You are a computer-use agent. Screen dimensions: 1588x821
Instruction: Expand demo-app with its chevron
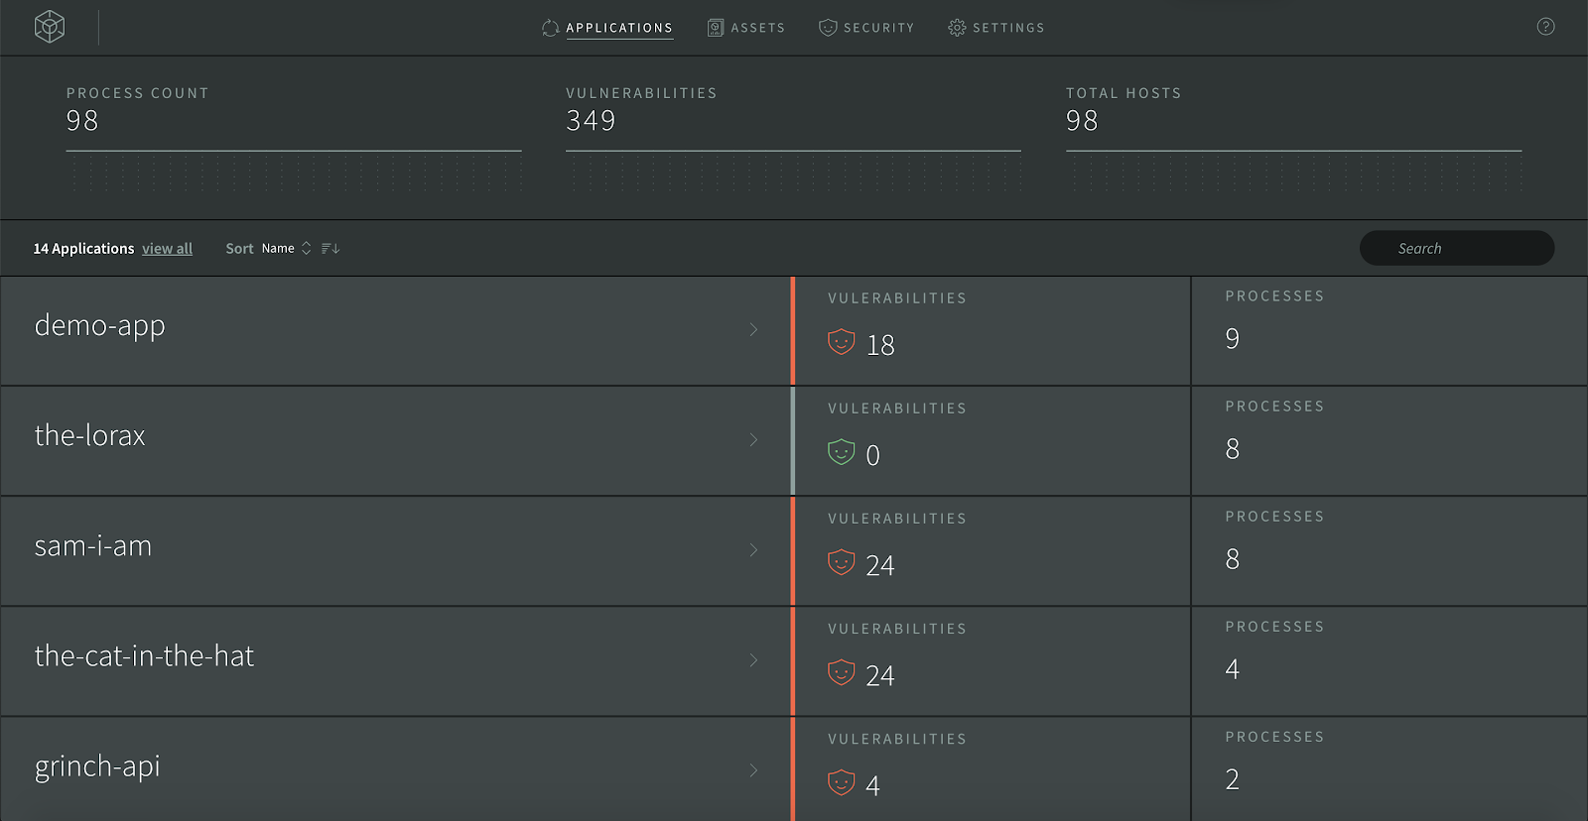tap(753, 329)
